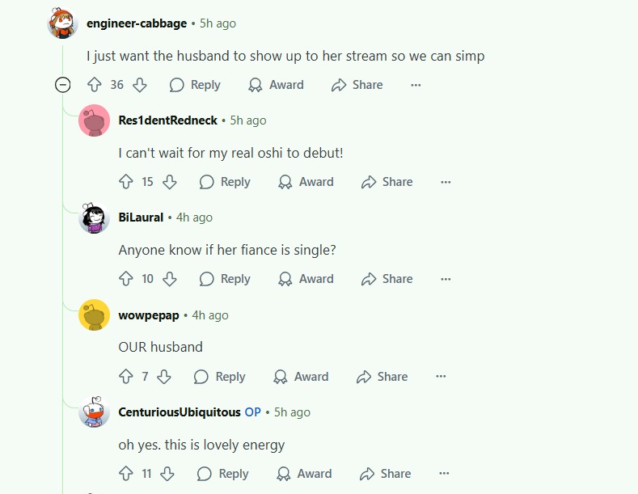Upvote Res1dentRedneck's comment
638x494 pixels.
click(125, 181)
